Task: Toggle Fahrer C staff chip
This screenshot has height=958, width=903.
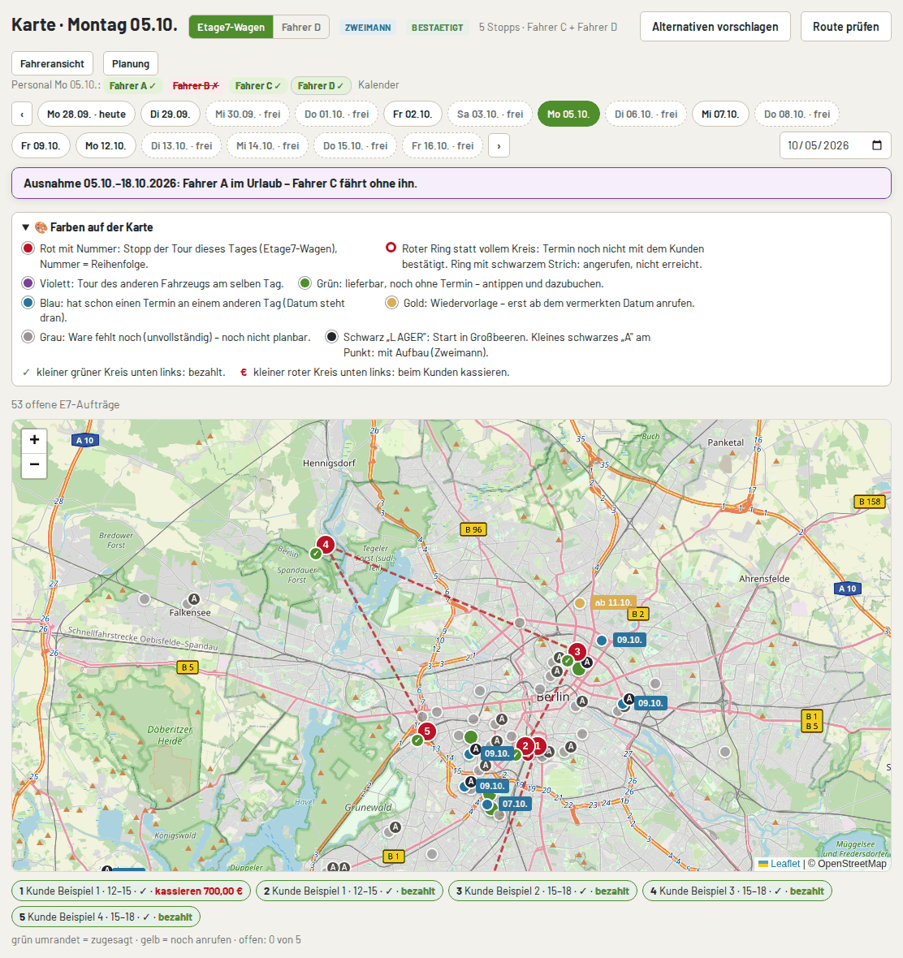Action: point(257,85)
